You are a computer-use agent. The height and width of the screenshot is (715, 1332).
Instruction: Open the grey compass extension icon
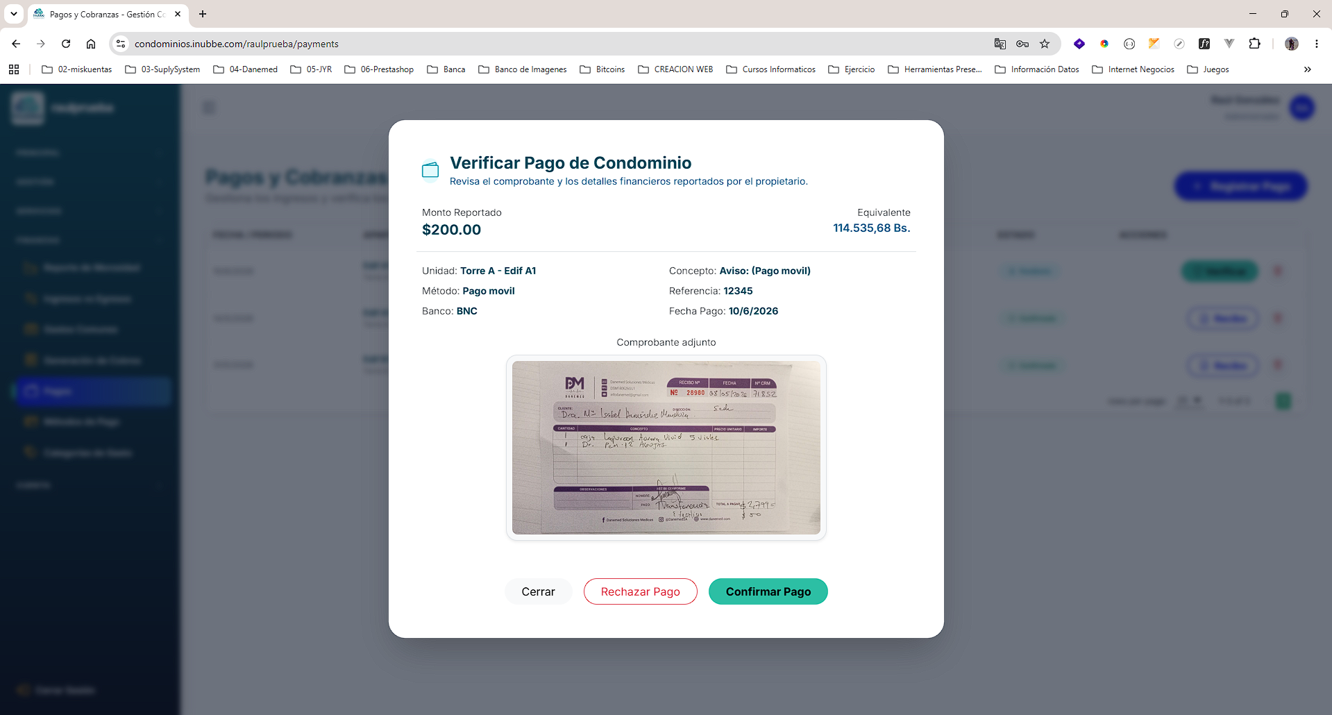coord(1179,44)
